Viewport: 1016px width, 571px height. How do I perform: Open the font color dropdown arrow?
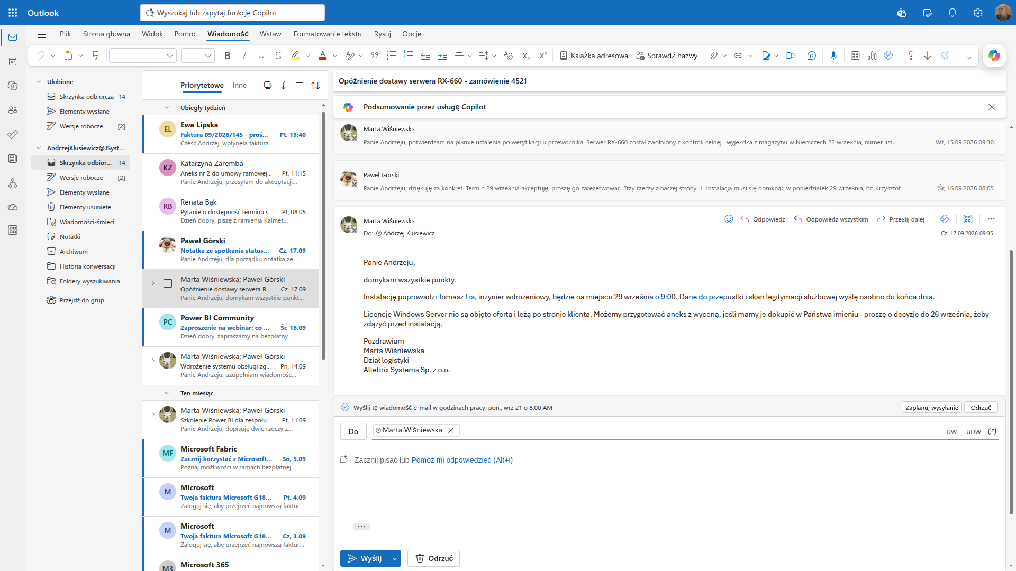335,56
